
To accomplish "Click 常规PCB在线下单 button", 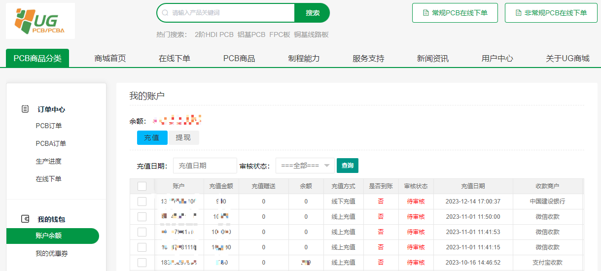I will point(455,13).
